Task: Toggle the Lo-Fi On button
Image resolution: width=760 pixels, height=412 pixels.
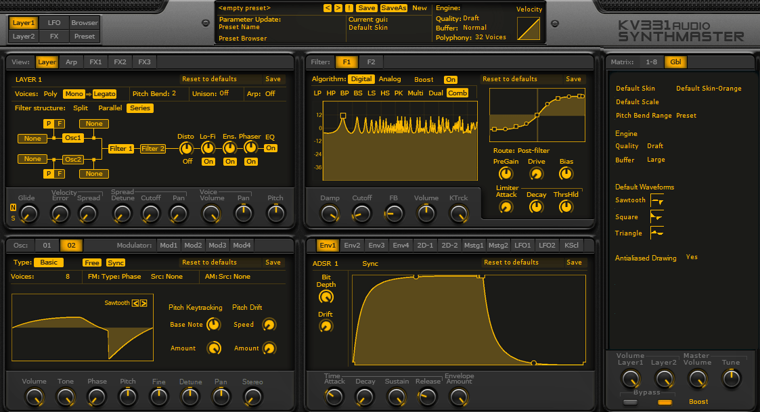Action: pos(208,162)
